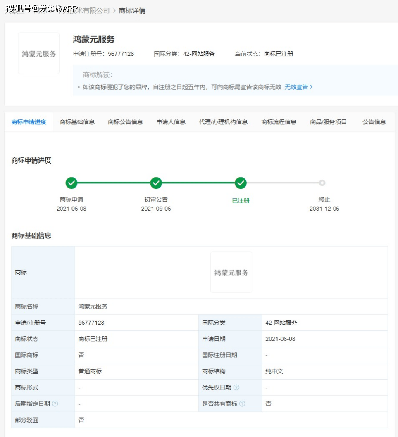Image resolution: width=398 pixels, height=437 pixels.
Task: Open the 商标流程信息 tab
Action: click(x=279, y=122)
